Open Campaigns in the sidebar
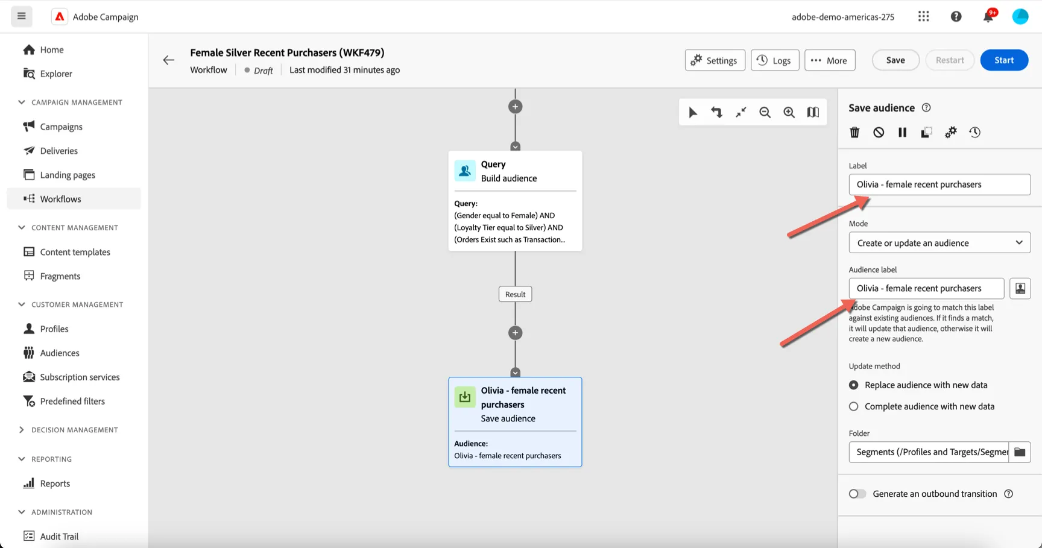 [x=74, y=127]
